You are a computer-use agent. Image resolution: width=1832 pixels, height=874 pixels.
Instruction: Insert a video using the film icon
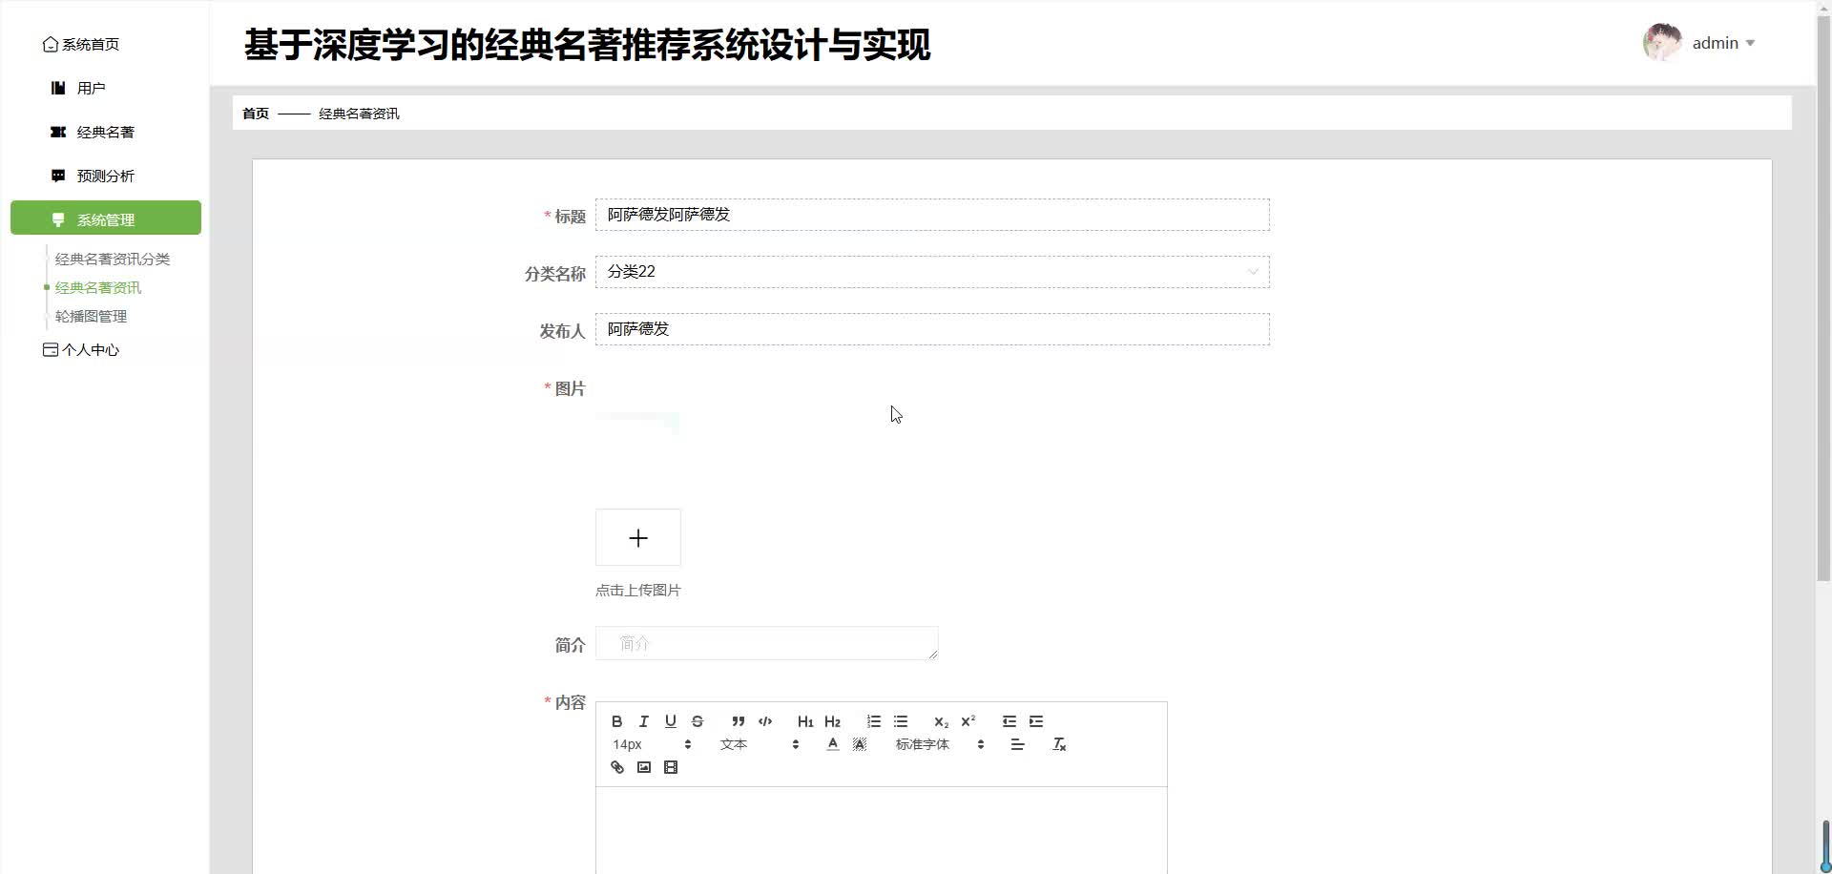(x=672, y=766)
